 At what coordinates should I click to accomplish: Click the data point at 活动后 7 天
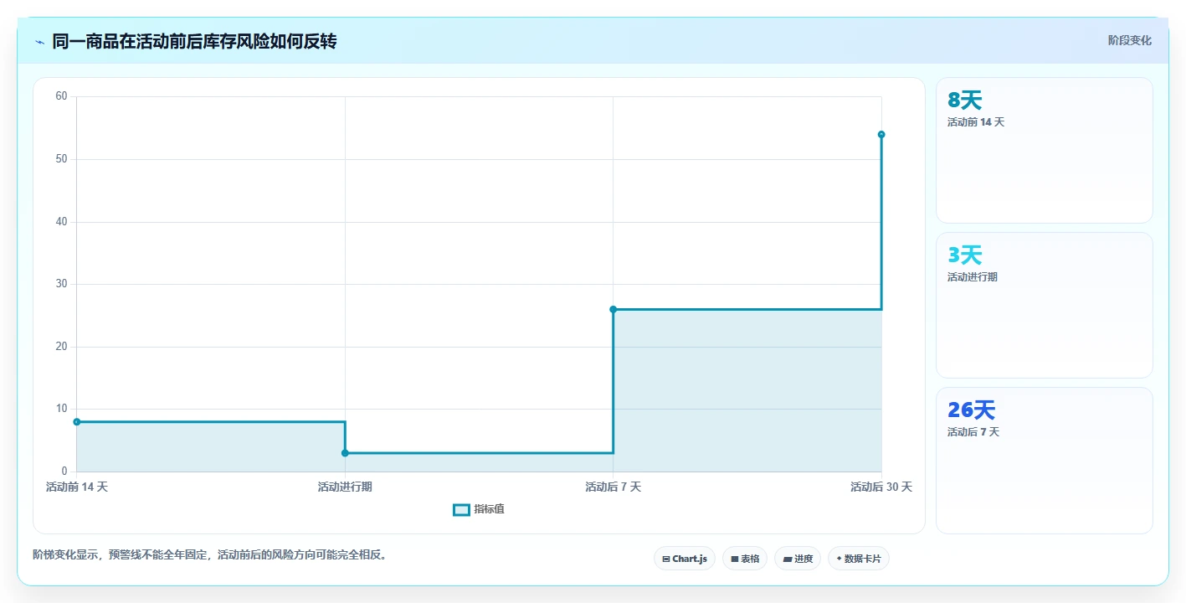click(x=614, y=309)
